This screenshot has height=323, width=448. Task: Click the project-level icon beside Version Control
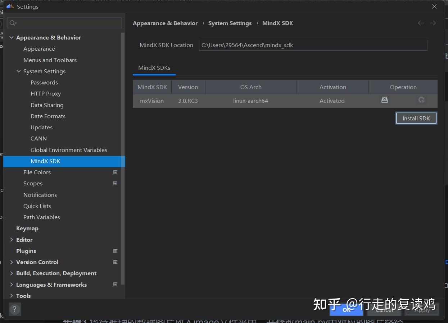pyautogui.click(x=116, y=262)
